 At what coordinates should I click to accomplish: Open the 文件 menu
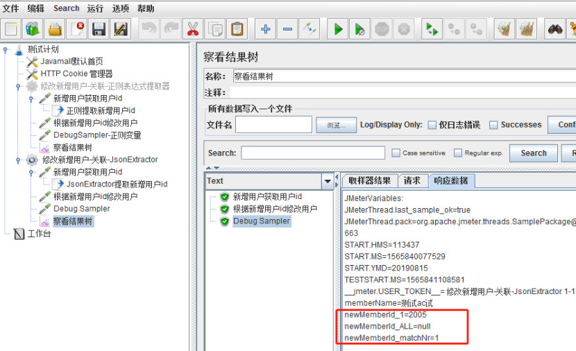click(10, 8)
